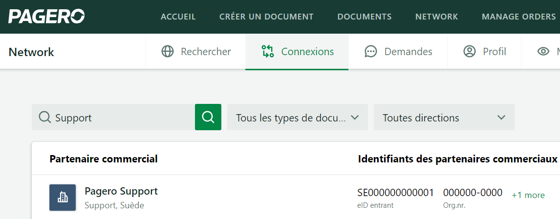Open the Demandes tab
Viewport: 560px width, 219px height.
398,51
